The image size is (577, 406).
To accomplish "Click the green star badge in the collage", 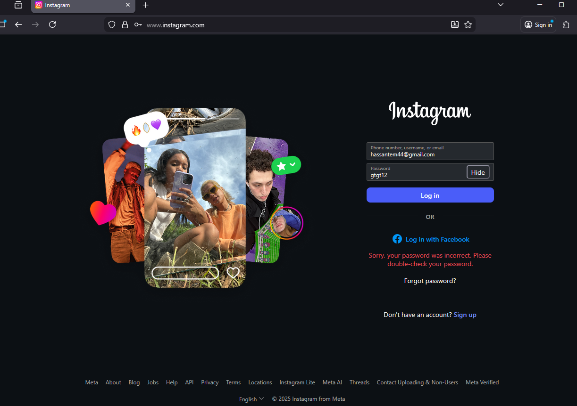I will 286,165.
